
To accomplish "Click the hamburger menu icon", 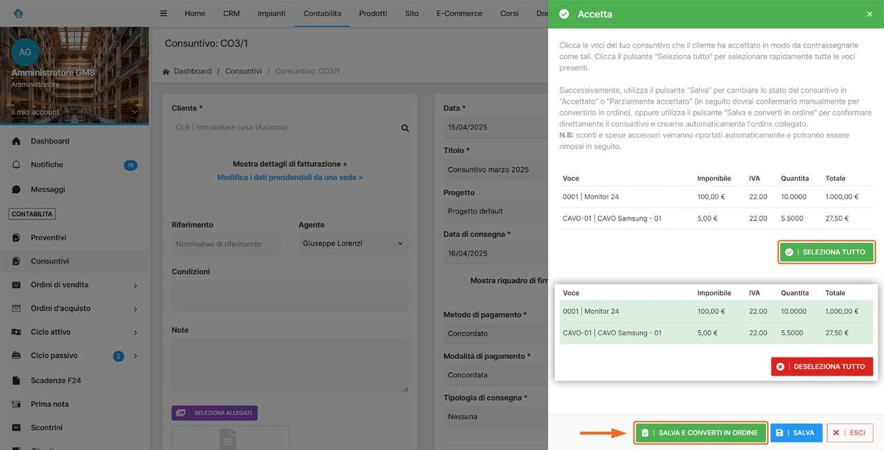I will (x=163, y=13).
